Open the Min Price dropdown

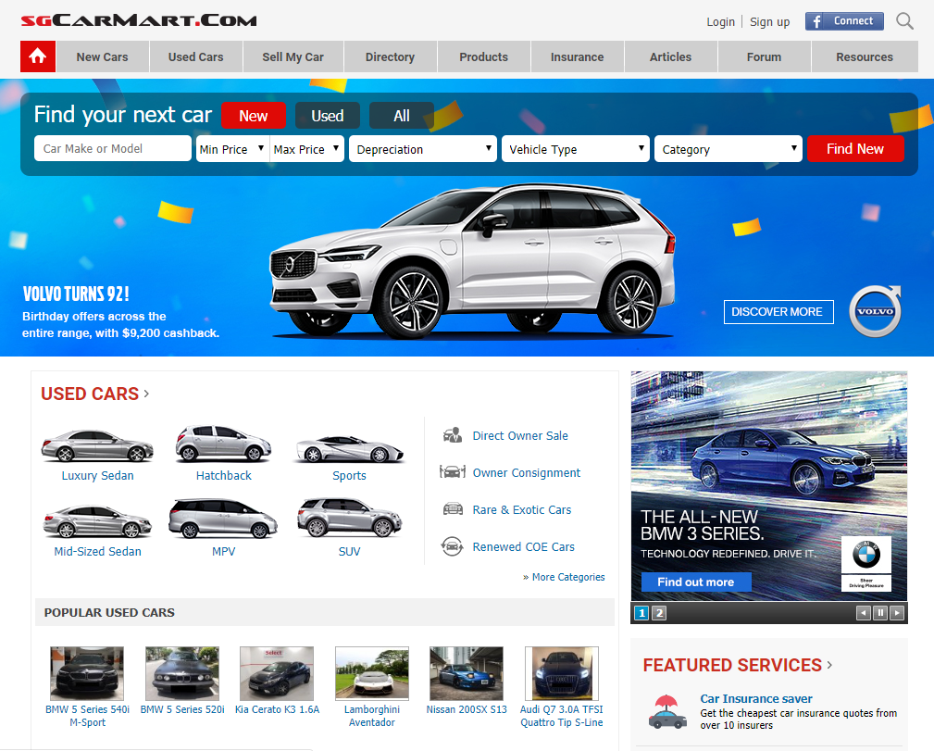[232, 149]
